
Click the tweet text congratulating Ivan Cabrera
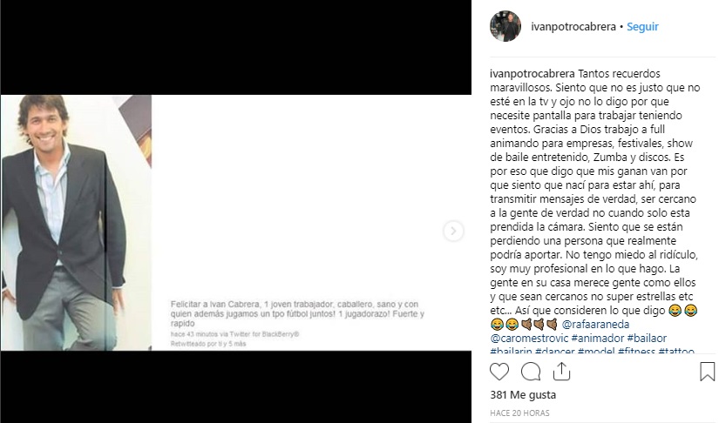tap(297, 313)
